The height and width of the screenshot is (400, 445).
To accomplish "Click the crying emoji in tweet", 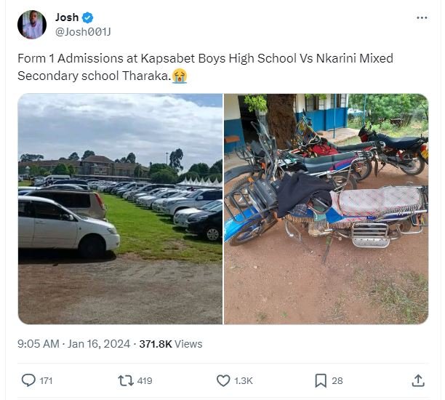I will pyautogui.click(x=179, y=76).
